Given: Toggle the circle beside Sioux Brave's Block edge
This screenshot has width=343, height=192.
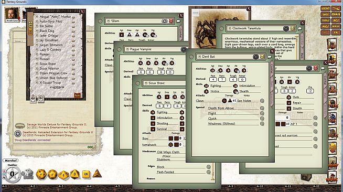Looking at the screenshot, I should pos(208,167).
